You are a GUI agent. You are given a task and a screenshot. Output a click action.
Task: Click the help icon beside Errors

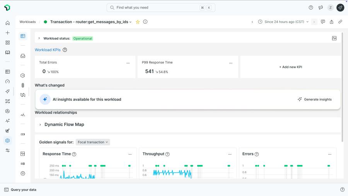click(x=257, y=154)
